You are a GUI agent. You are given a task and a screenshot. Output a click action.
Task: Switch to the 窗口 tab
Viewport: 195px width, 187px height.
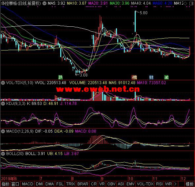(x=15, y=184)
